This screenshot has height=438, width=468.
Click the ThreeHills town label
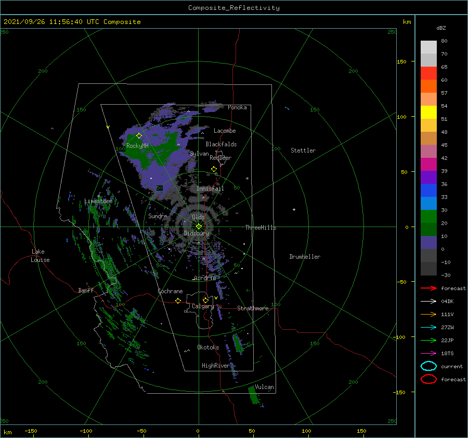click(x=261, y=228)
